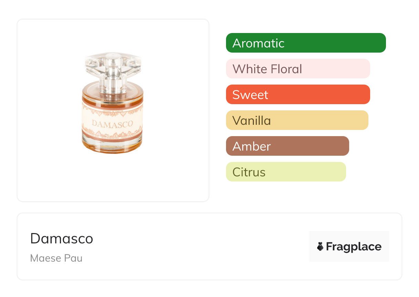Click the Fragplace perfume bottle logo icon
This screenshot has height=297, width=419.
click(x=320, y=246)
